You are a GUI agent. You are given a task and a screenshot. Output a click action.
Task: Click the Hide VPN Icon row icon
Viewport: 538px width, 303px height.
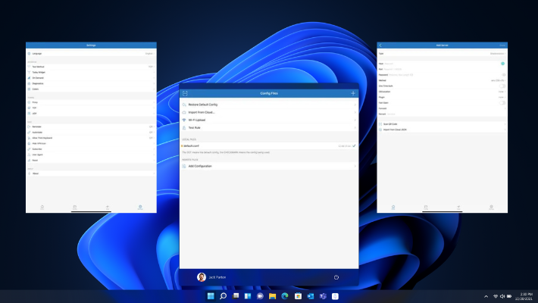[x=29, y=143]
